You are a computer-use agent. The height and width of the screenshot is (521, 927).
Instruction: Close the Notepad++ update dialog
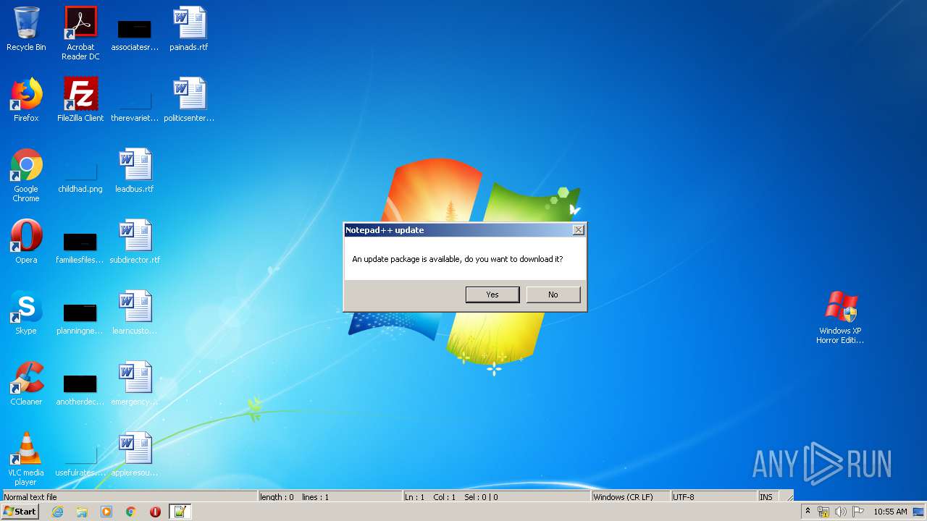578,230
